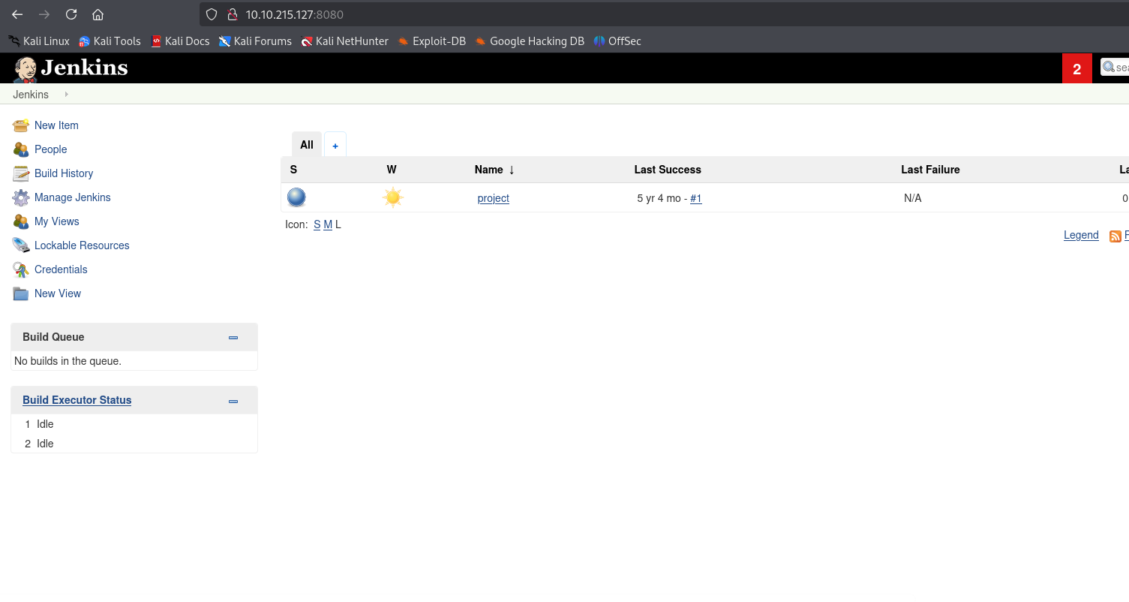Collapse the Build Queue panel

pyautogui.click(x=233, y=338)
